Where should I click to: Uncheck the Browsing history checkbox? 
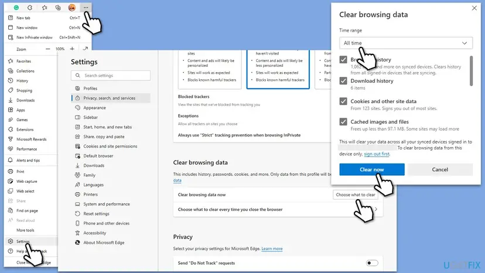tap(343, 59)
